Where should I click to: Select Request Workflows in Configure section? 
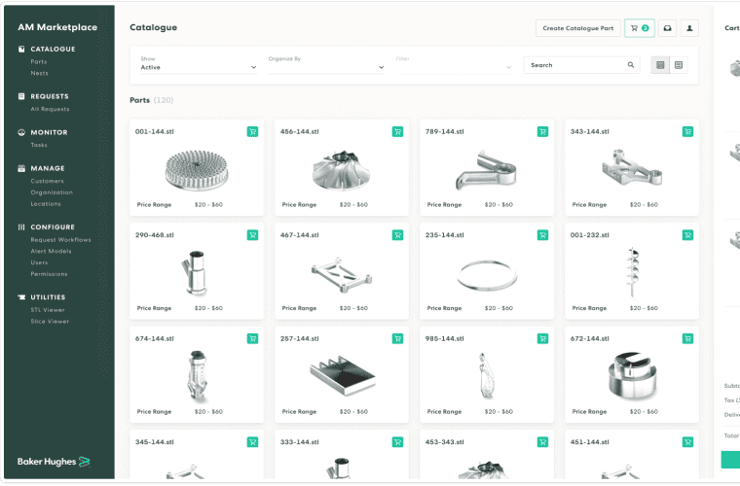pyautogui.click(x=60, y=239)
